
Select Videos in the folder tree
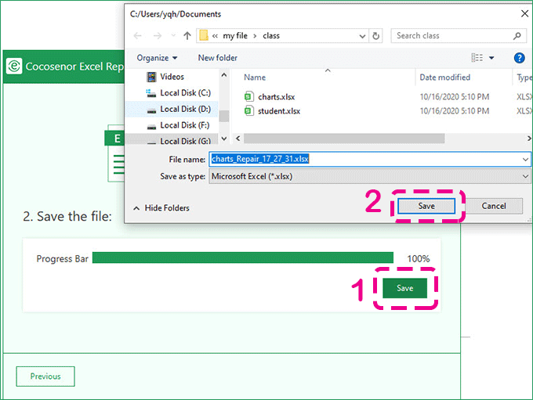point(172,77)
